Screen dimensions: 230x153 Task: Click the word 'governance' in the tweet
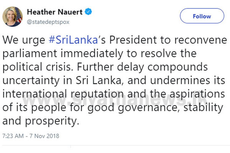149,108
